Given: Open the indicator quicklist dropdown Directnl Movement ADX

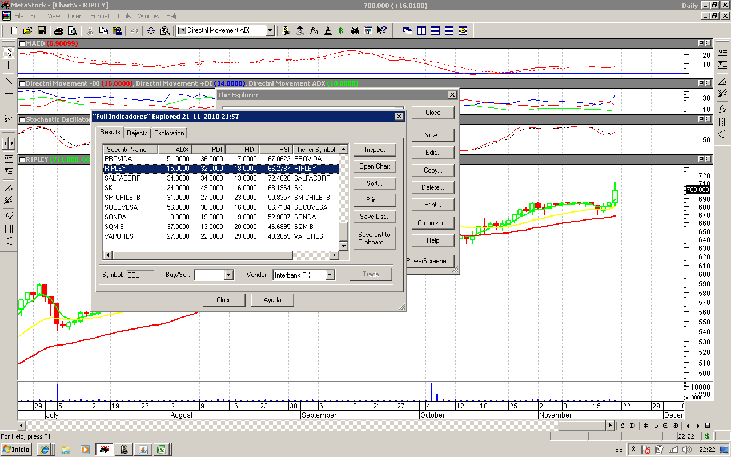Looking at the screenshot, I should 270,30.
